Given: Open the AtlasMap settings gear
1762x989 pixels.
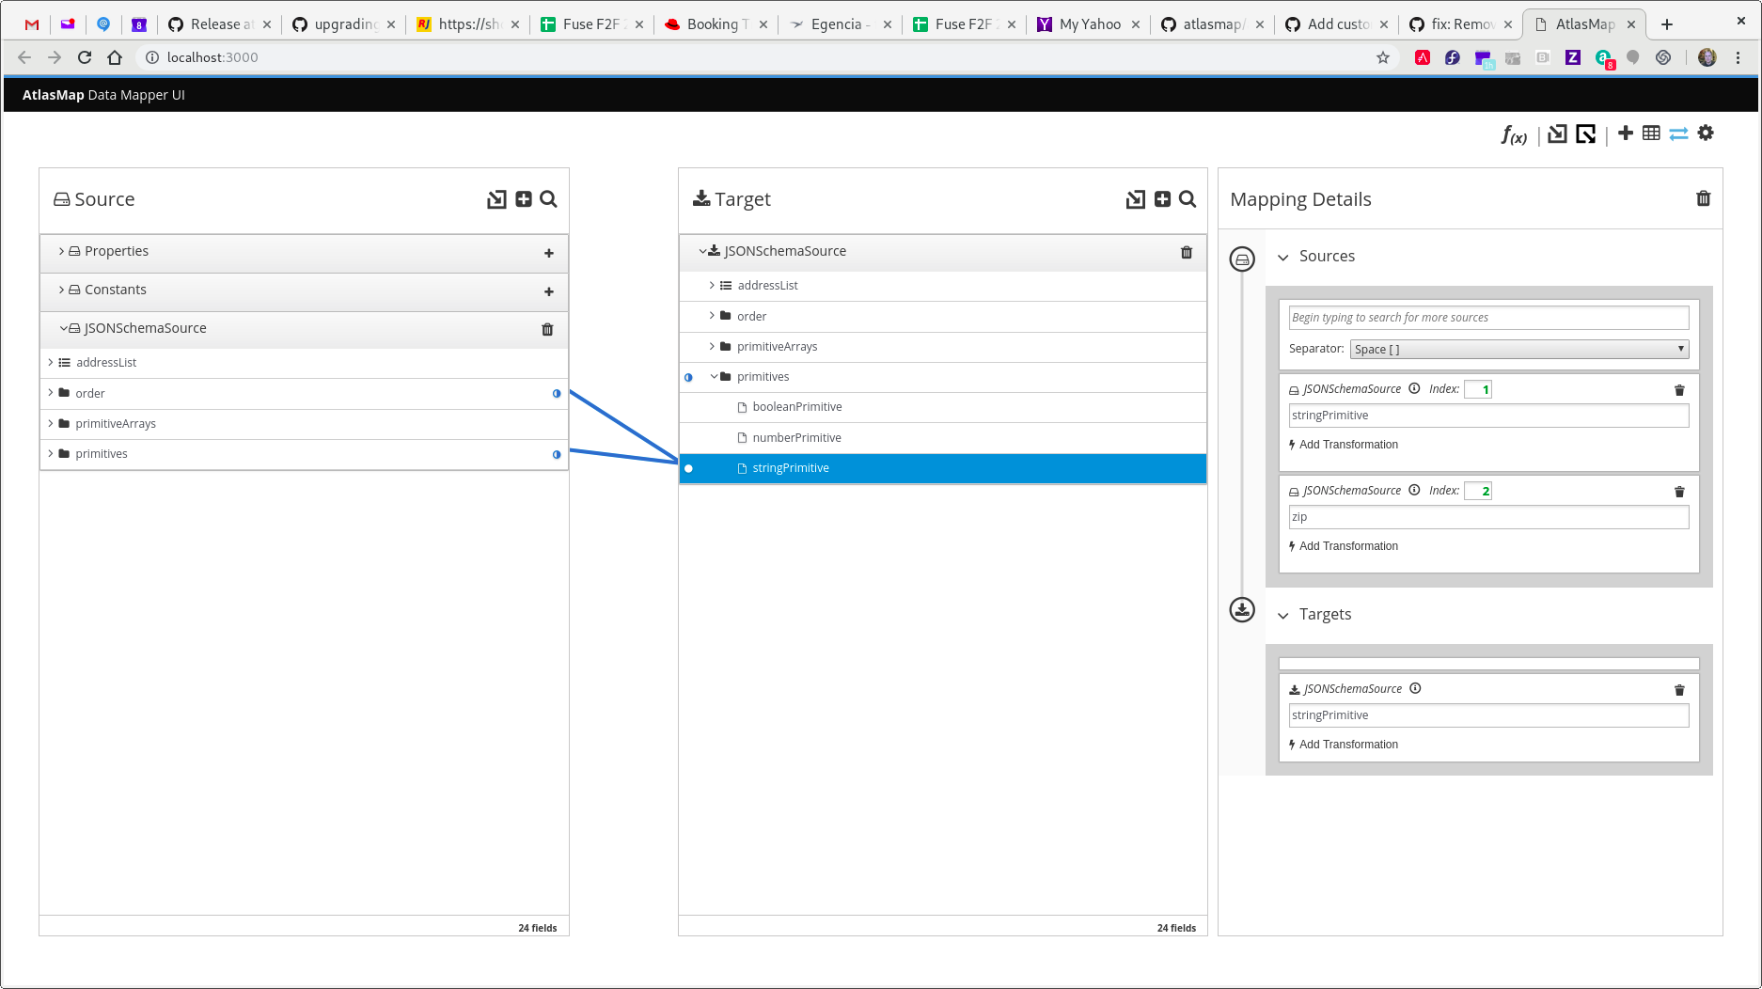Looking at the screenshot, I should tap(1706, 133).
